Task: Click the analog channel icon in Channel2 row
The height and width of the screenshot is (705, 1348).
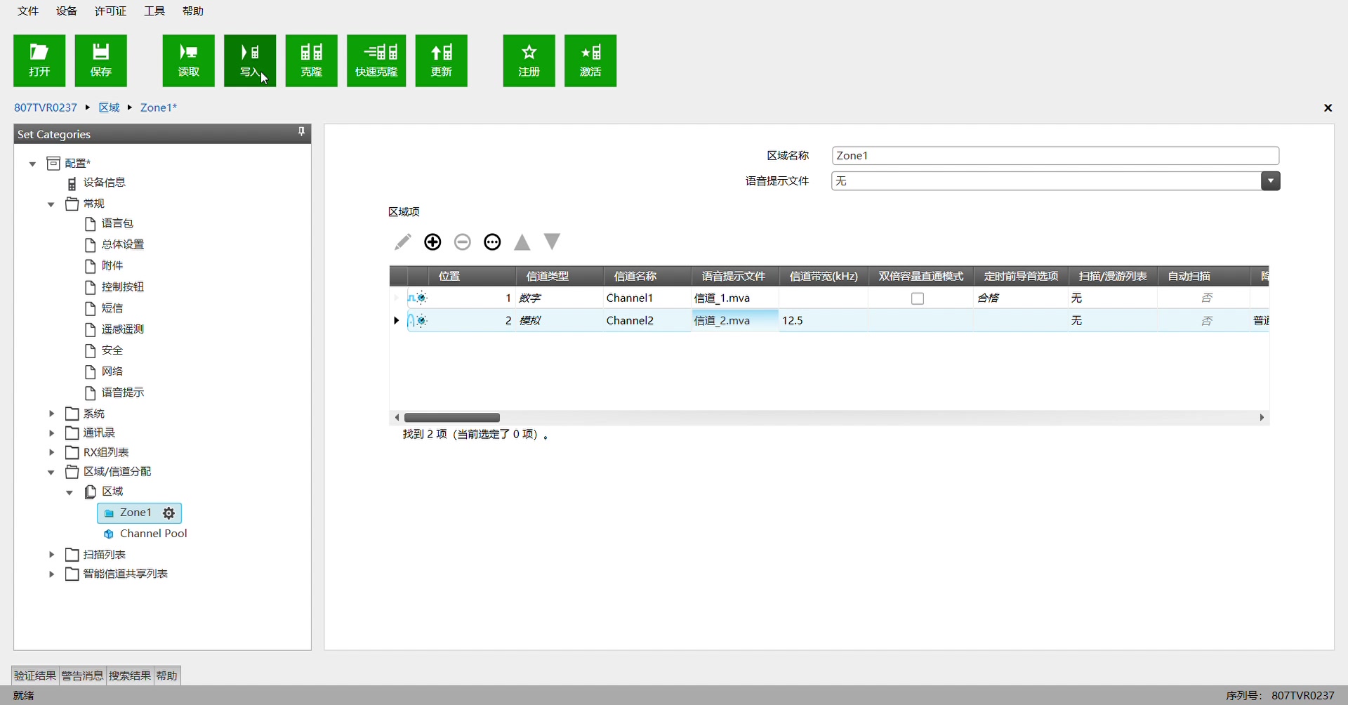Action: 418,321
